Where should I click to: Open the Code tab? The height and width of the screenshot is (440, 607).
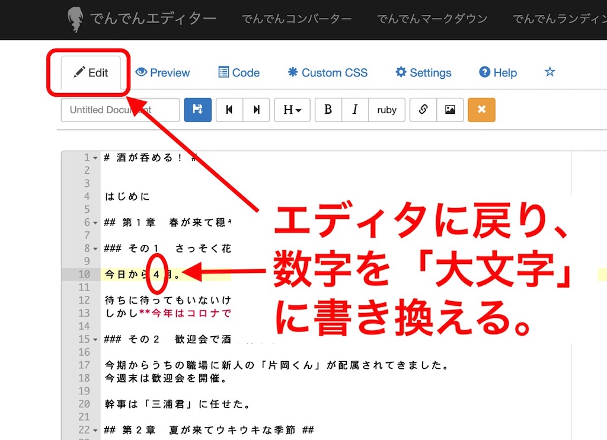tap(239, 72)
